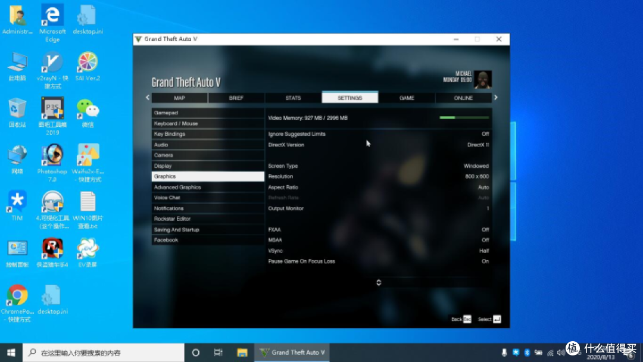
Task: Select the v2rayN desktop shortcut
Action: (x=52, y=70)
